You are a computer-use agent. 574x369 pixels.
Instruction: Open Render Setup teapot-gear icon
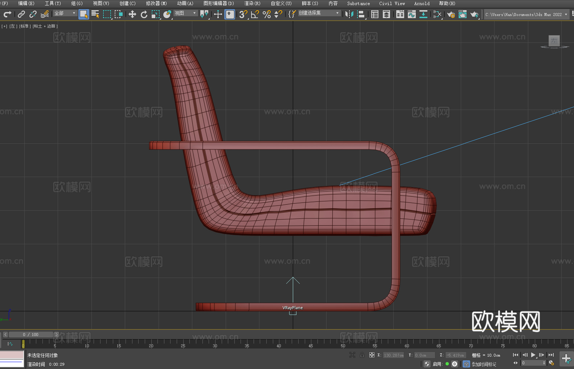[451, 14]
